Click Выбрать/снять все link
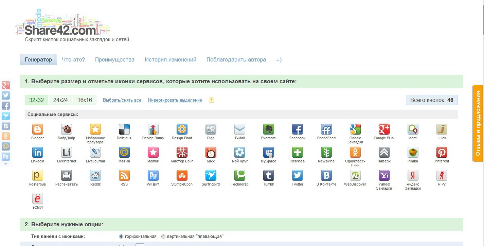Image resolution: width=484 pixels, height=246 pixels. (x=122, y=100)
